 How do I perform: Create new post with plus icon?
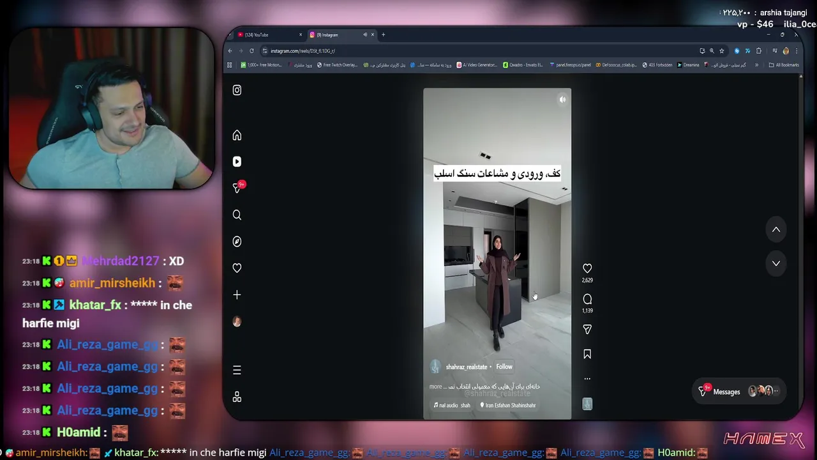(237, 295)
